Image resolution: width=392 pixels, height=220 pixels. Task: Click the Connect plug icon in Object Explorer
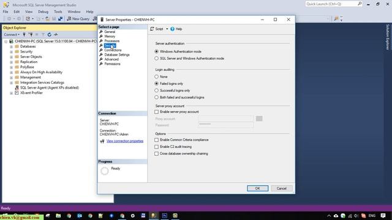pyautogui.click(x=24, y=34)
